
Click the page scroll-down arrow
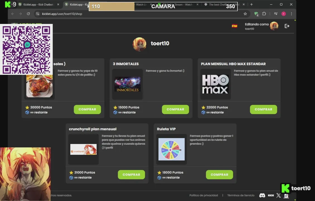click(x=295, y=200)
